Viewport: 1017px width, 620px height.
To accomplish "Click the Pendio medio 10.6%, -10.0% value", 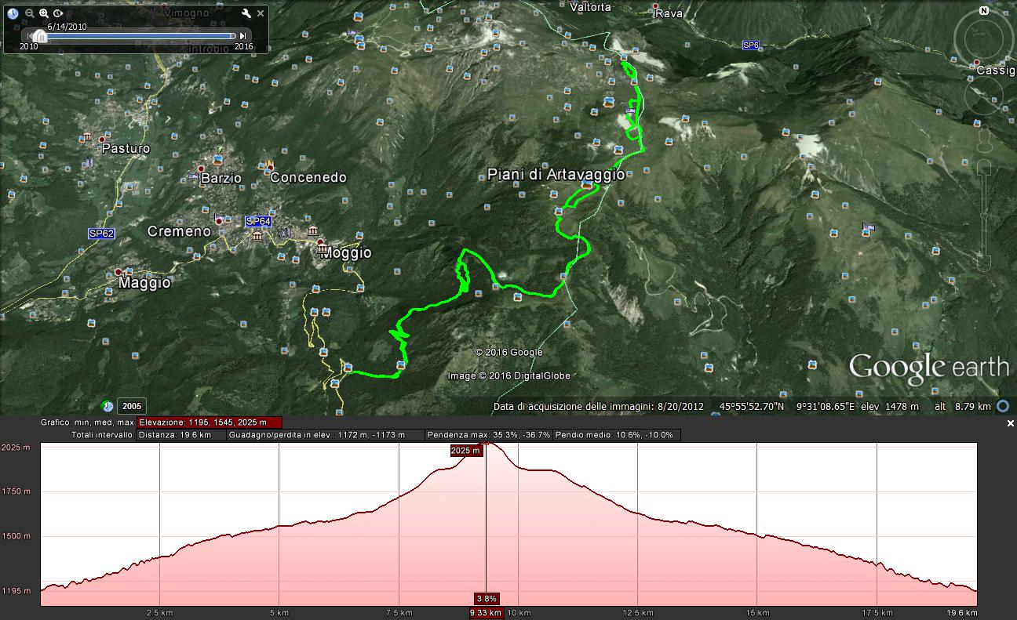I will point(617,434).
